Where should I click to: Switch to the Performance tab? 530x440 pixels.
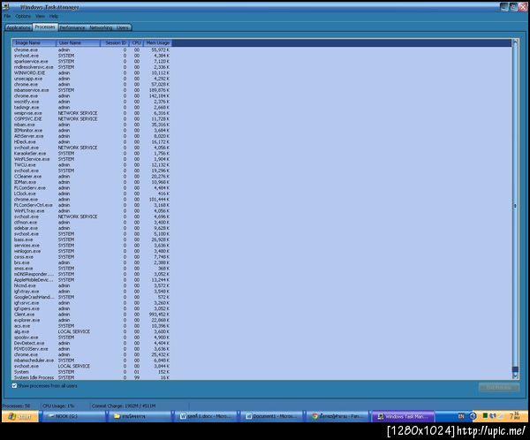(72, 27)
